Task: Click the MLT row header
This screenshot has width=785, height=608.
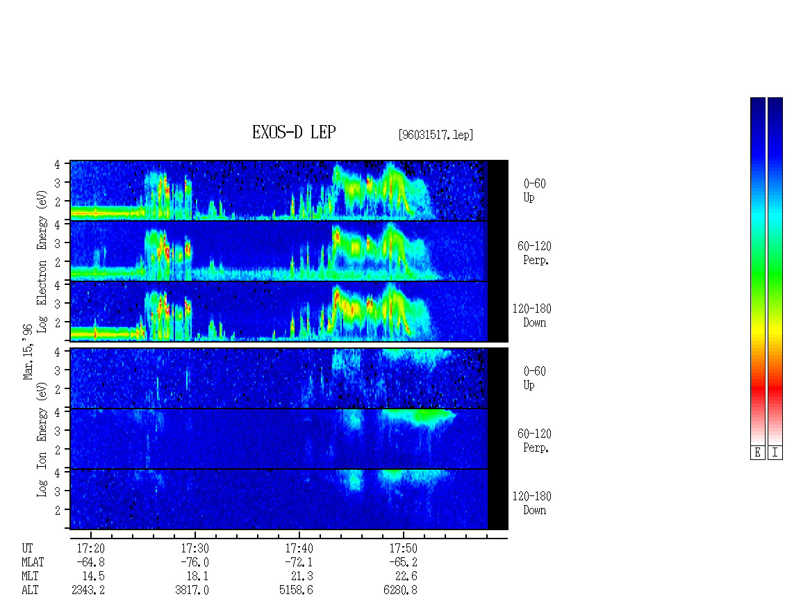Action: click(30, 577)
